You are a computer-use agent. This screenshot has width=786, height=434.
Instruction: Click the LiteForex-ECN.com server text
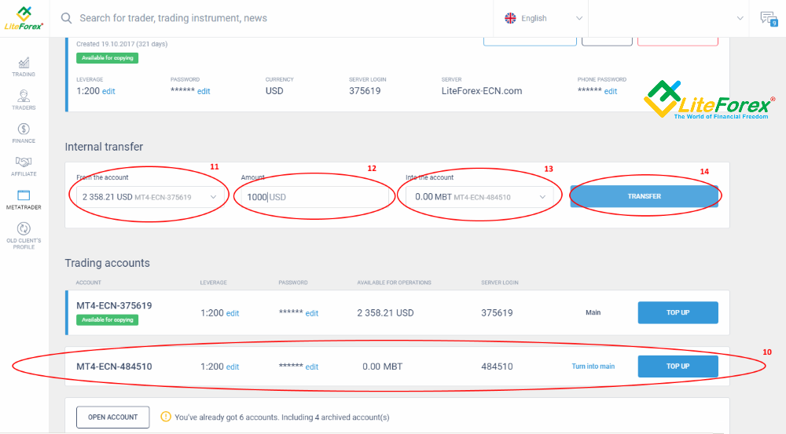pyautogui.click(x=482, y=91)
